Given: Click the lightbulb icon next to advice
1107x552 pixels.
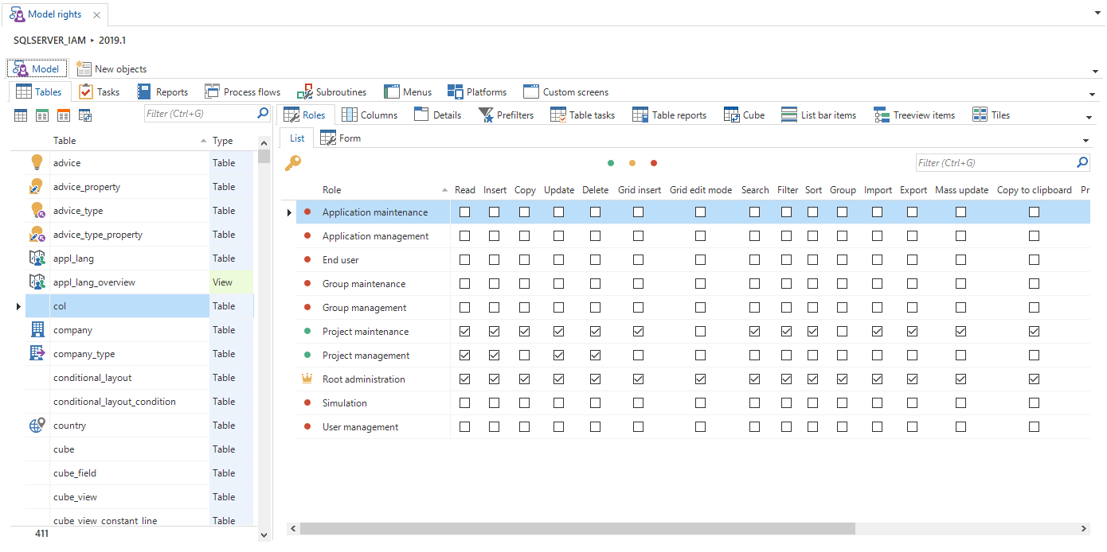Looking at the screenshot, I should (x=37, y=162).
